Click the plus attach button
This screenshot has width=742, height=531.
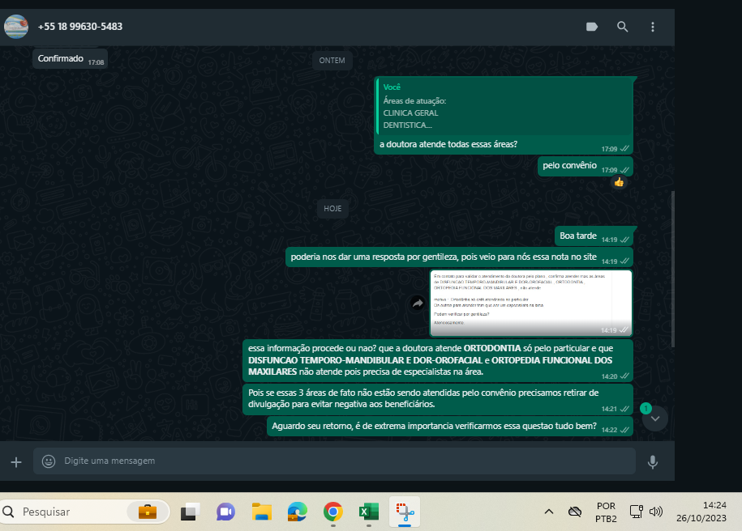click(x=16, y=461)
